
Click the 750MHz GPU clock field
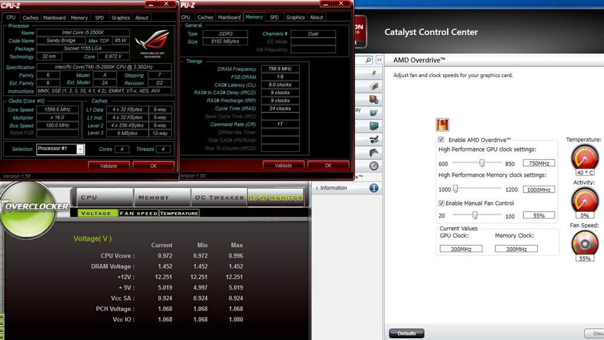click(539, 163)
